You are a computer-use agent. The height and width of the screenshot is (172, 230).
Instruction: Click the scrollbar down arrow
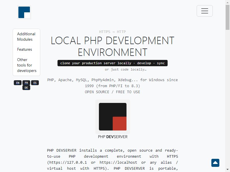click(227, 170)
